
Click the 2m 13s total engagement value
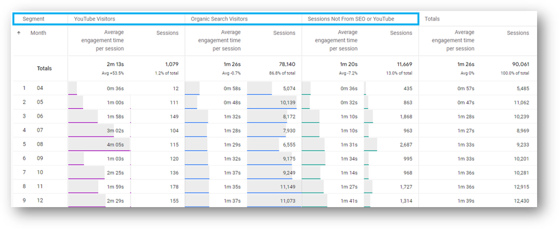pyautogui.click(x=115, y=65)
